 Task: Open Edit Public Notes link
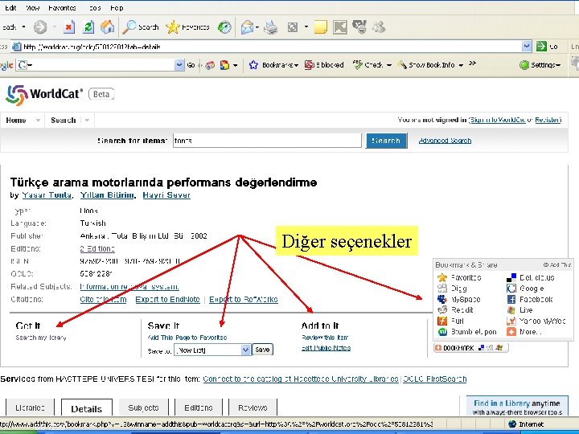(x=326, y=348)
